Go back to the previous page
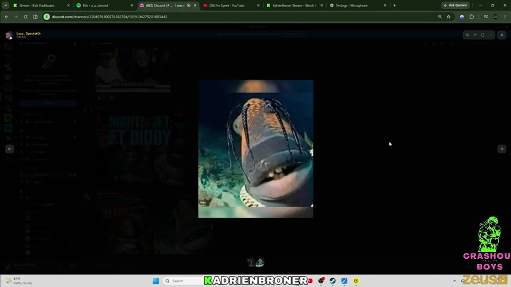Screen dimensions: 511x287 point(6,17)
